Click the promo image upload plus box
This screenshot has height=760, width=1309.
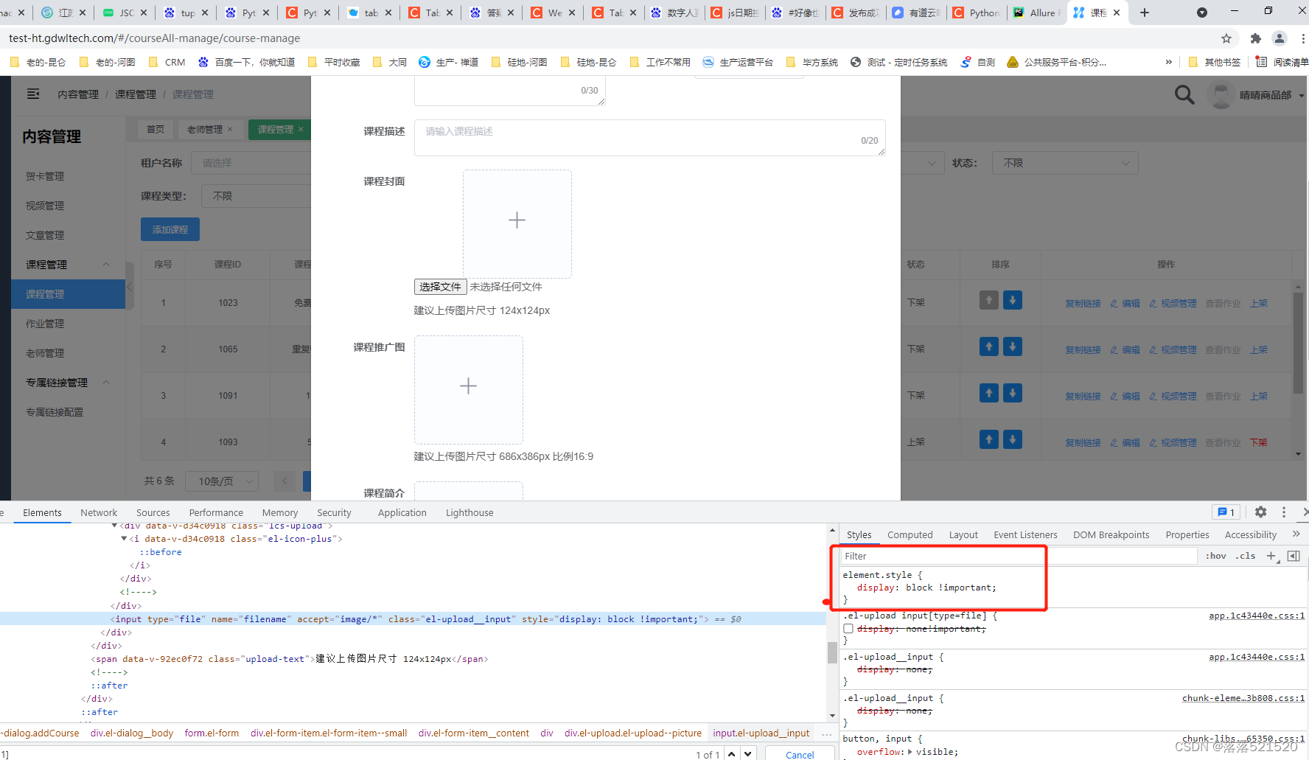tap(468, 389)
